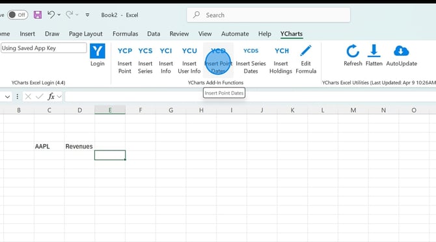The height and width of the screenshot is (242, 436).
Task: Select column E header
Action: (110, 110)
